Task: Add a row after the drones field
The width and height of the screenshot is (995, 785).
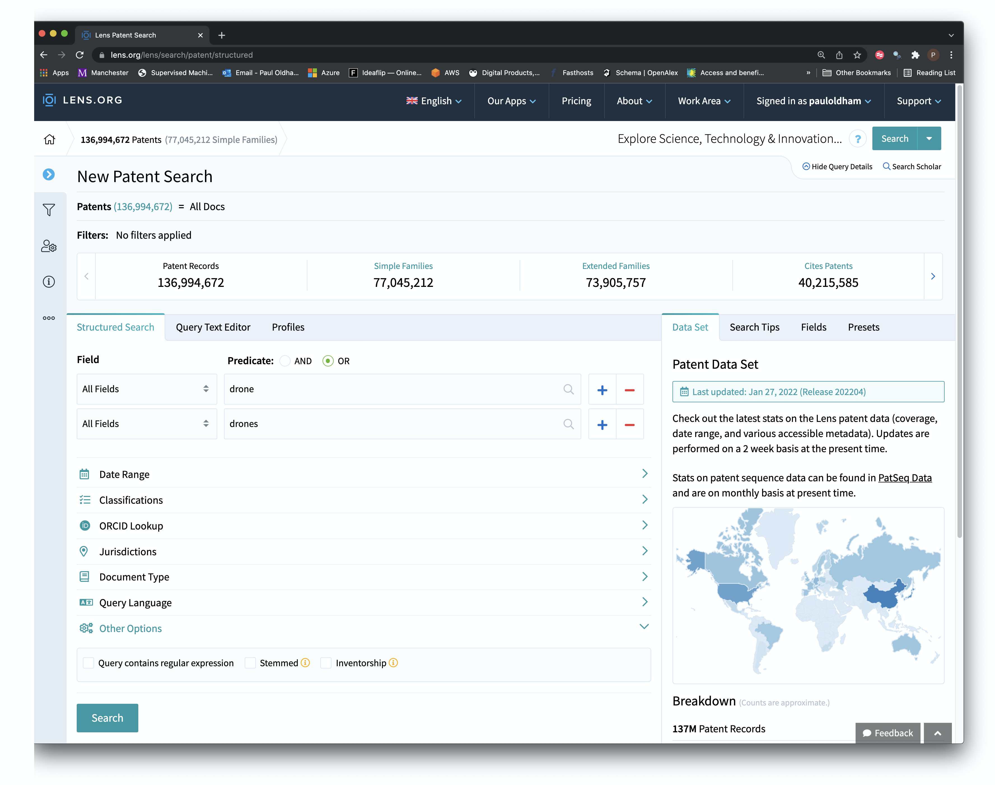Action: coord(602,425)
